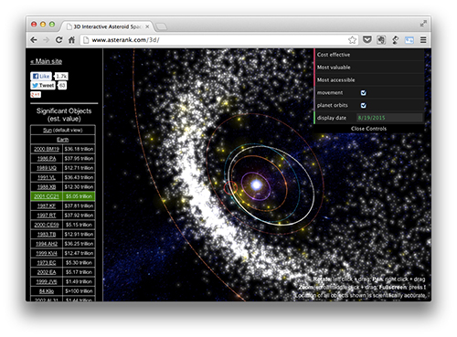Open asteroid 1973 EC
457x337 pixels.
tap(47, 262)
